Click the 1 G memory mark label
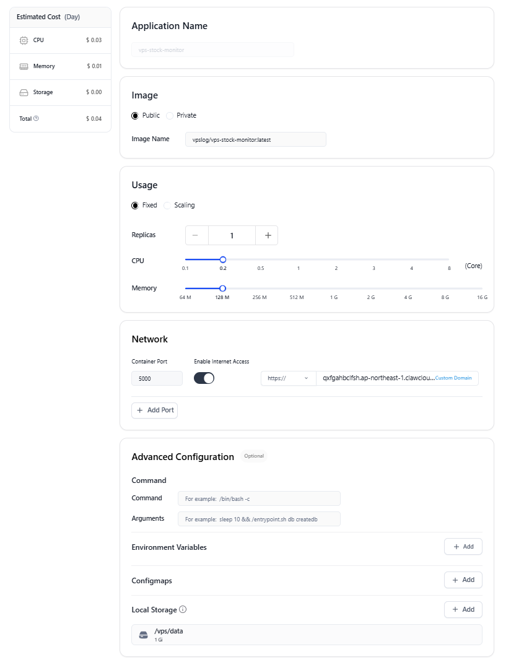 [334, 297]
